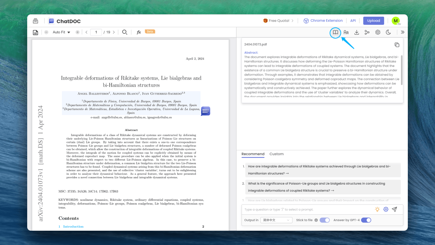The height and width of the screenshot is (245, 435).
Task: Click the Stick to file info icon
Action: pos(316,220)
